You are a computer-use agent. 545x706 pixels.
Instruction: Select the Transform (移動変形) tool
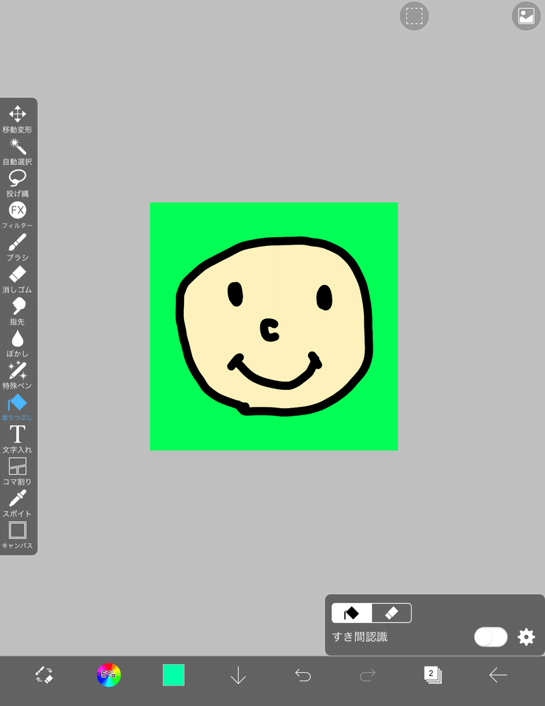tap(17, 119)
